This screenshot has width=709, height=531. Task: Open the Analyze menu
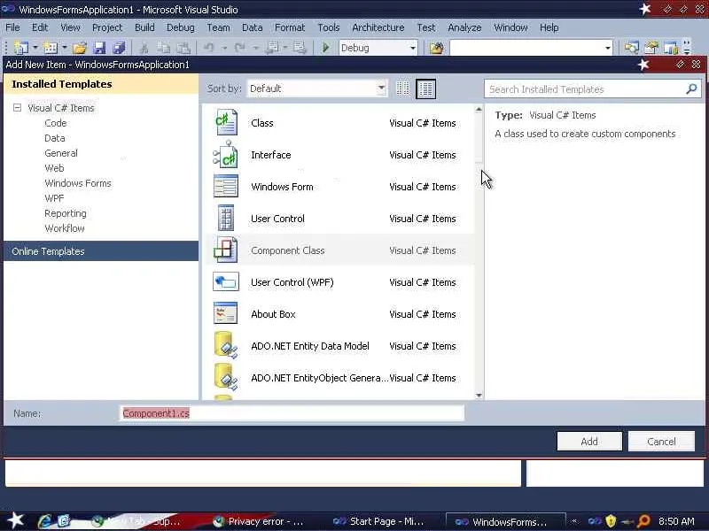click(x=464, y=27)
